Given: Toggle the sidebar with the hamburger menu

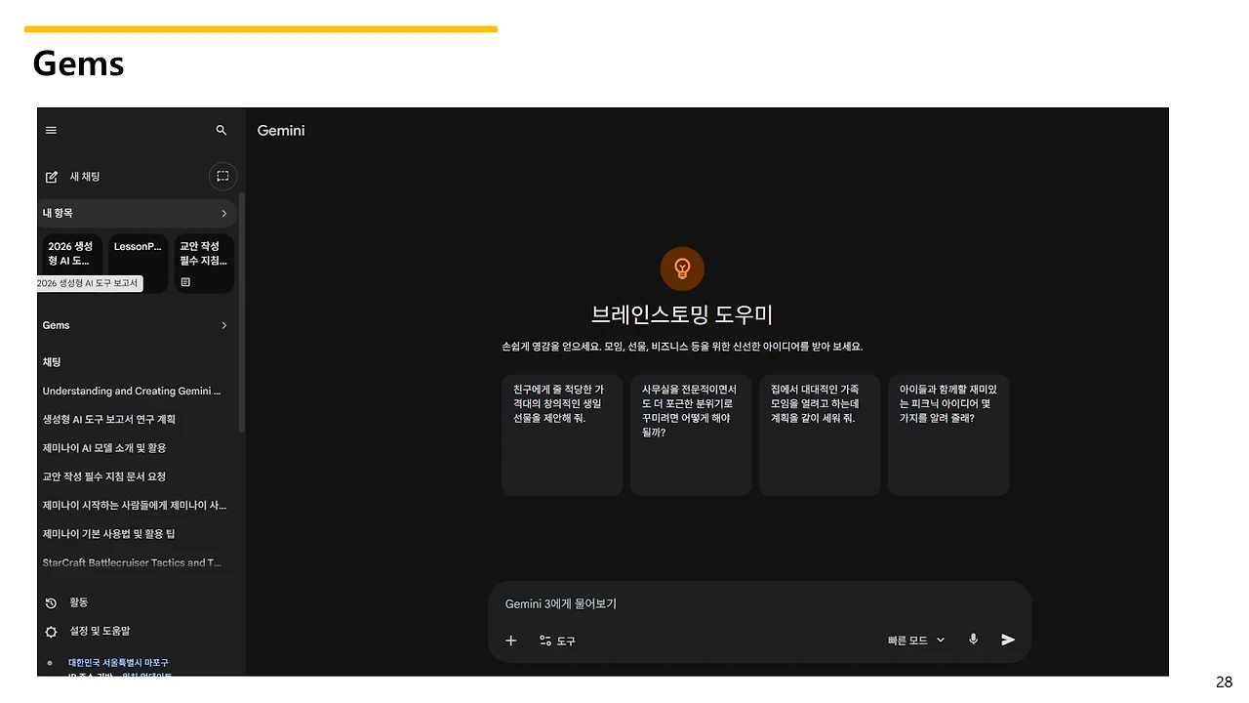Looking at the screenshot, I should (51, 129).
